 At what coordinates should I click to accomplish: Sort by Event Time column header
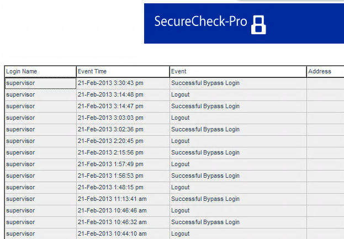pos(123,72)
